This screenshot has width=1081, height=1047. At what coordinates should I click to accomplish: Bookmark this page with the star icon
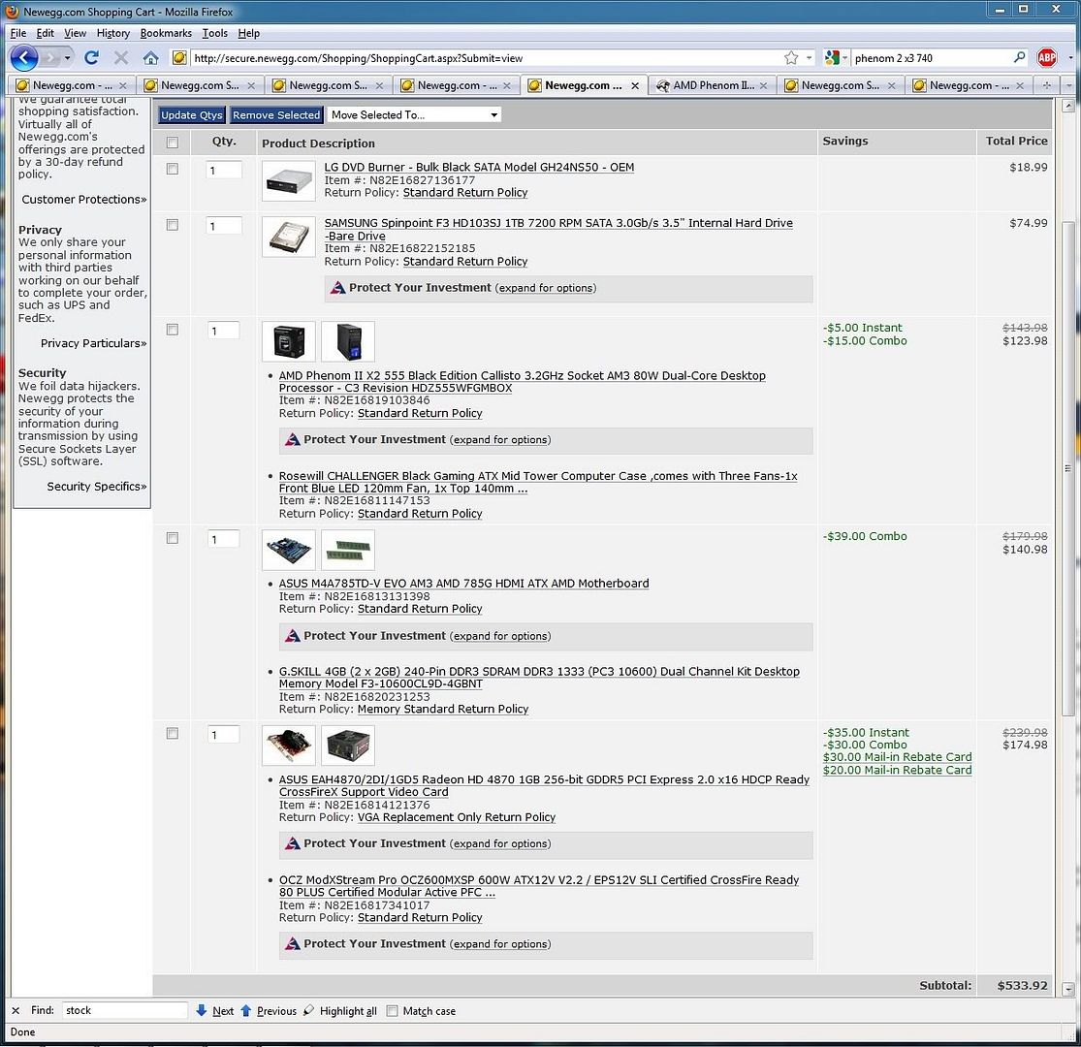(791, 58)
